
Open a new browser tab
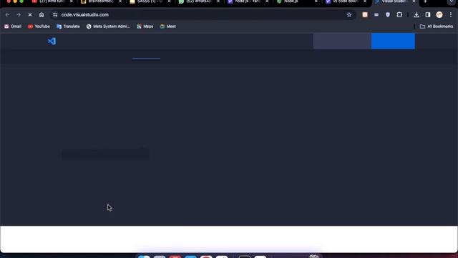[425, 1]
